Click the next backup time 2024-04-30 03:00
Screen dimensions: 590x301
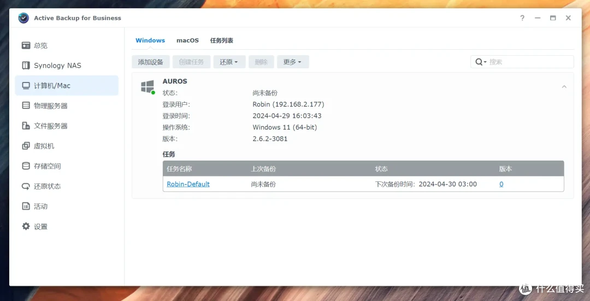(448, 184)
